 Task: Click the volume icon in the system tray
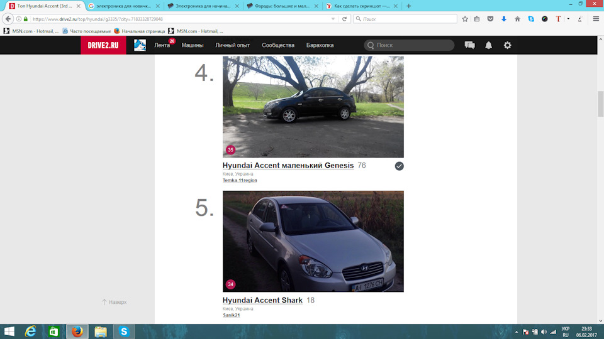(x=544, y=331)
